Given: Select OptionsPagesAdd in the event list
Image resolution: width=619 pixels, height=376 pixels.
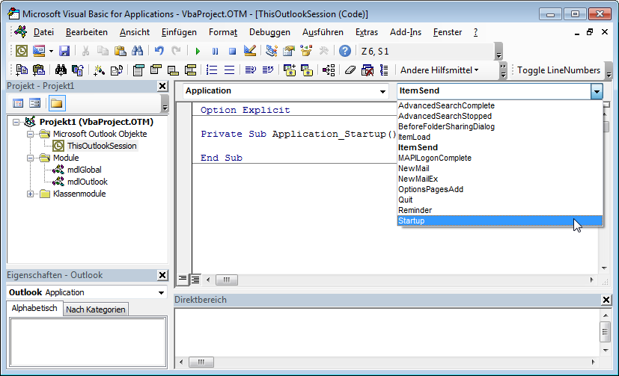Looking at the screenshot, I should coord(500,190).
